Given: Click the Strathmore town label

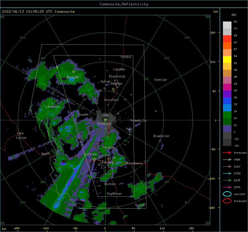Looking at the screenshot, I should tap(134, 163).
